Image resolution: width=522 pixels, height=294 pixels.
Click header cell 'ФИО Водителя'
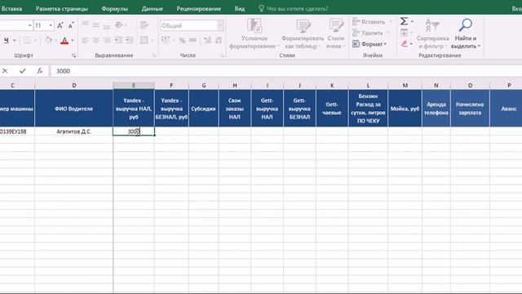coord(74,109)
